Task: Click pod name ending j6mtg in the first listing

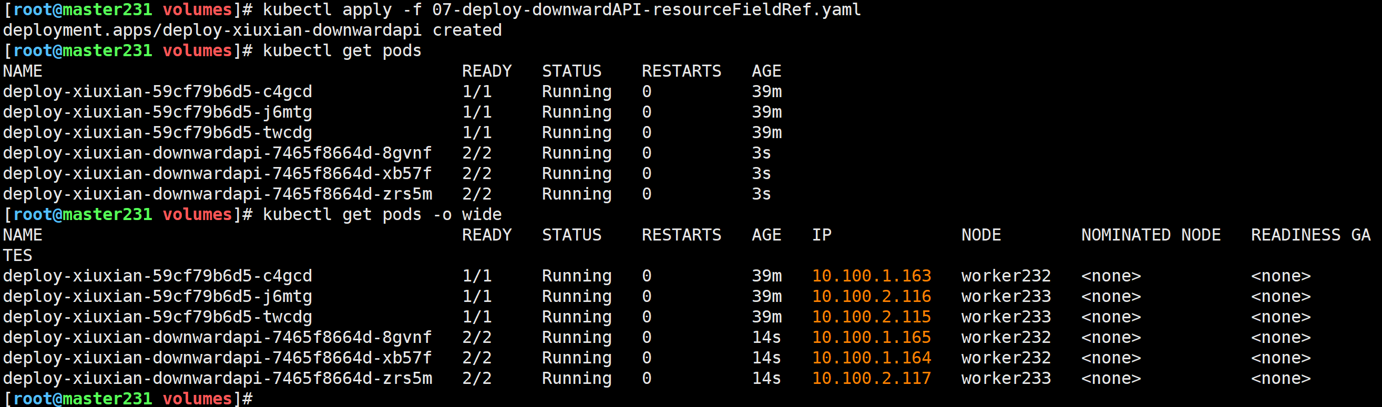Action: tap(157, 111)
